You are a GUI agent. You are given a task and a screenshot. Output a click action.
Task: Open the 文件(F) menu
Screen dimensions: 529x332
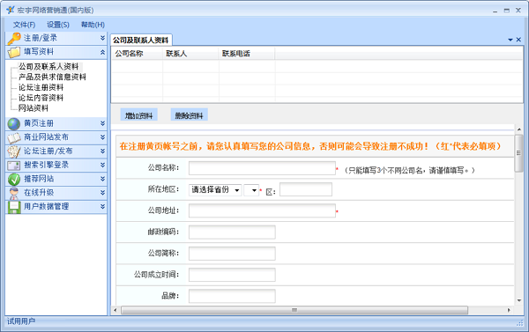click(x=24, y=25)
